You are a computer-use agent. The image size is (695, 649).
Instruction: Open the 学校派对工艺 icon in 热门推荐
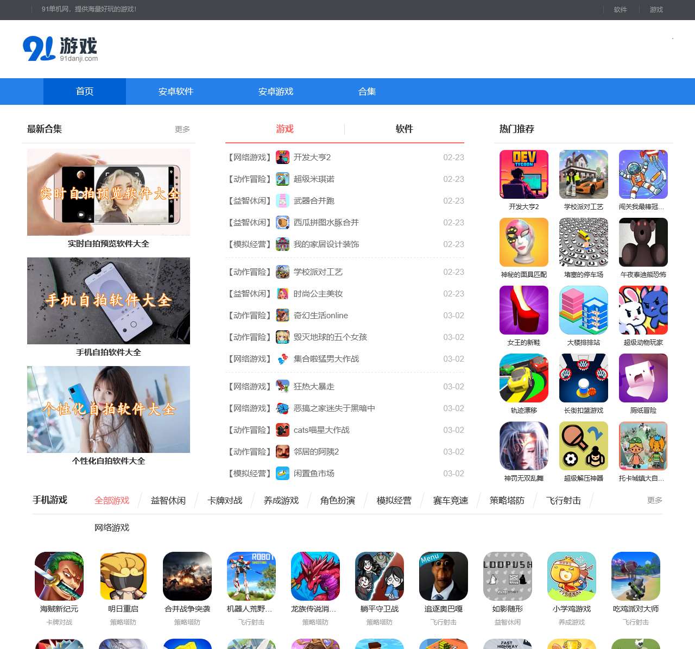584,174
